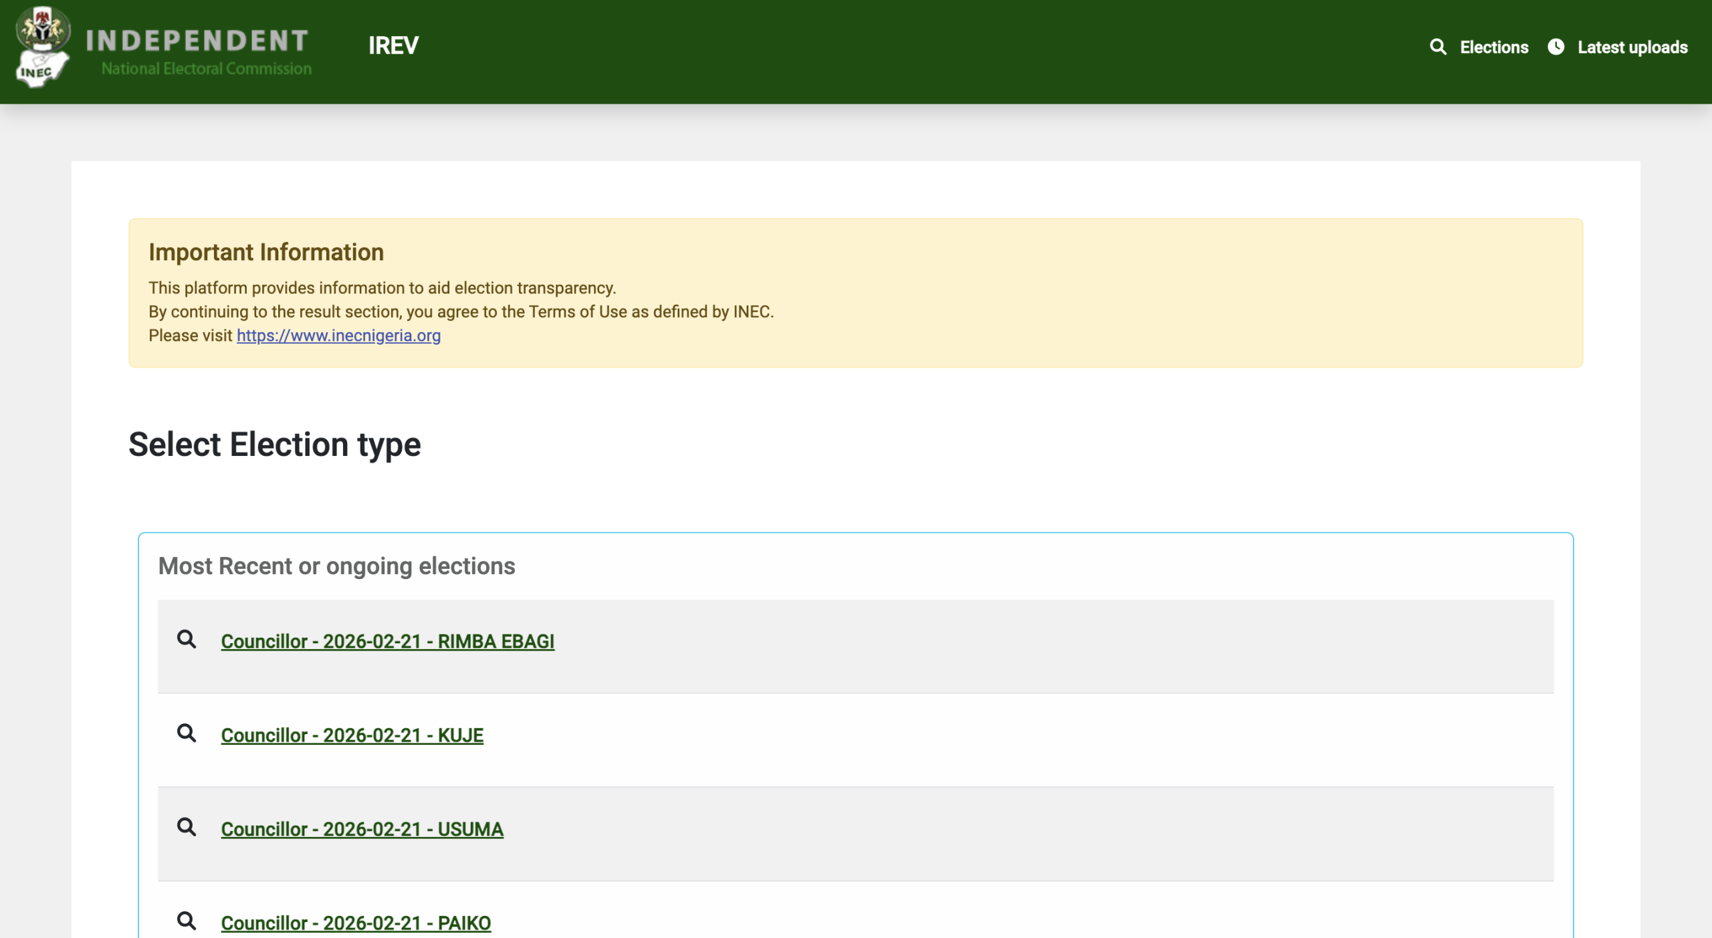Open Councillor 2026-02-21 KUJE election

(352, 735)
